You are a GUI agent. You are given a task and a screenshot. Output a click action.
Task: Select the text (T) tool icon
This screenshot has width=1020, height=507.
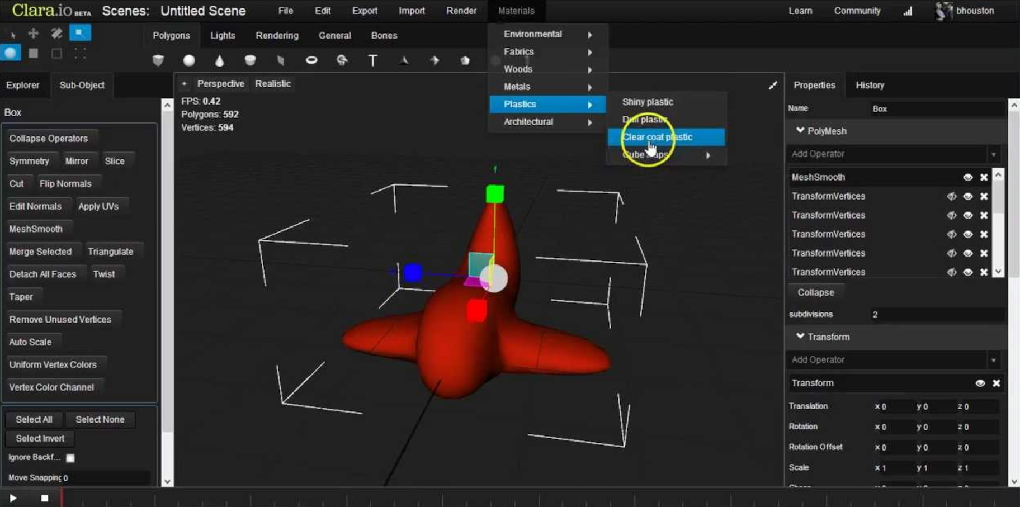372,60
